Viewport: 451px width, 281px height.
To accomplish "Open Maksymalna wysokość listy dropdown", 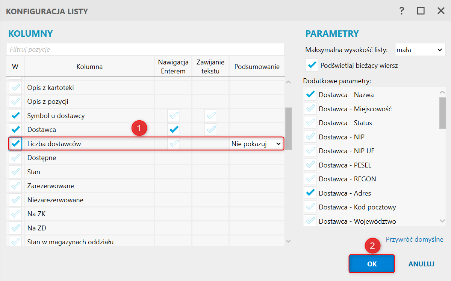I will click(x=419, y=50).
